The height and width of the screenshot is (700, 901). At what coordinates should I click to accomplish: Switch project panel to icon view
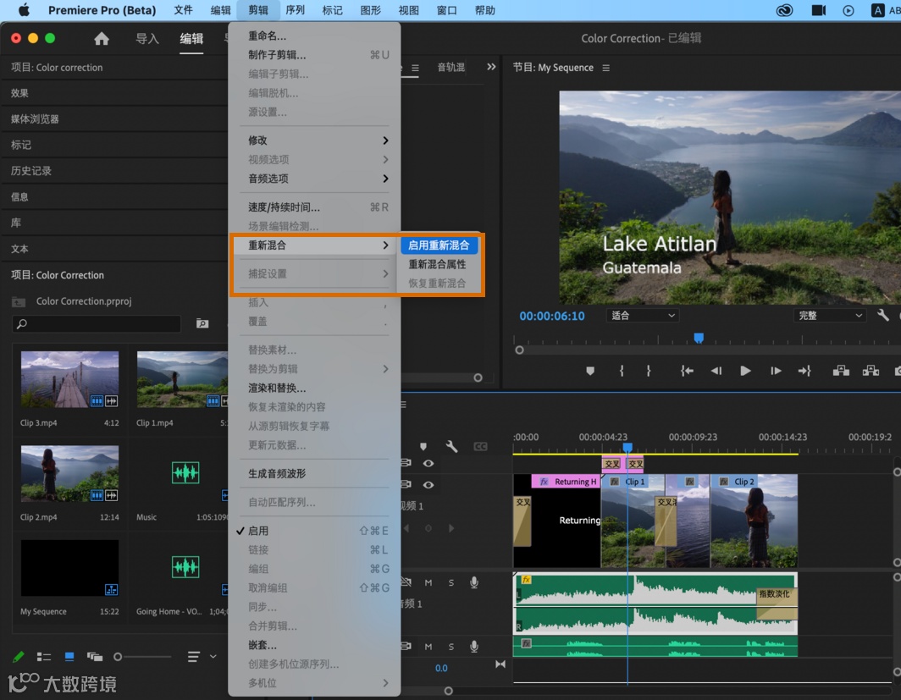pyautogui.click(x=69, y=656)
